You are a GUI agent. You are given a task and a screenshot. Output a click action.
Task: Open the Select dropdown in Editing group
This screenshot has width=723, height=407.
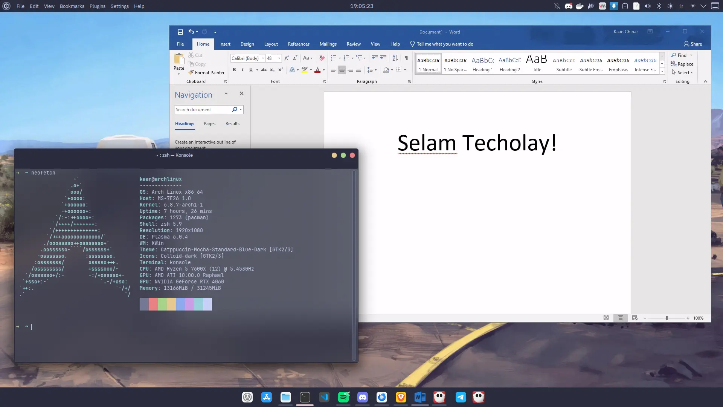[x=682, y=73]
